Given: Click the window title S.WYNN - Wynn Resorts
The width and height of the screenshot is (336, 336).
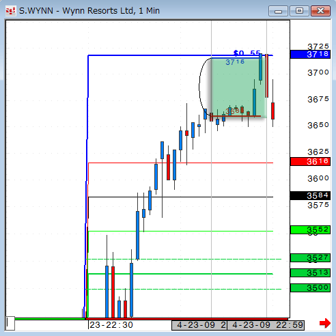Looking at the screenshot, I should click(x=89, y=11).
